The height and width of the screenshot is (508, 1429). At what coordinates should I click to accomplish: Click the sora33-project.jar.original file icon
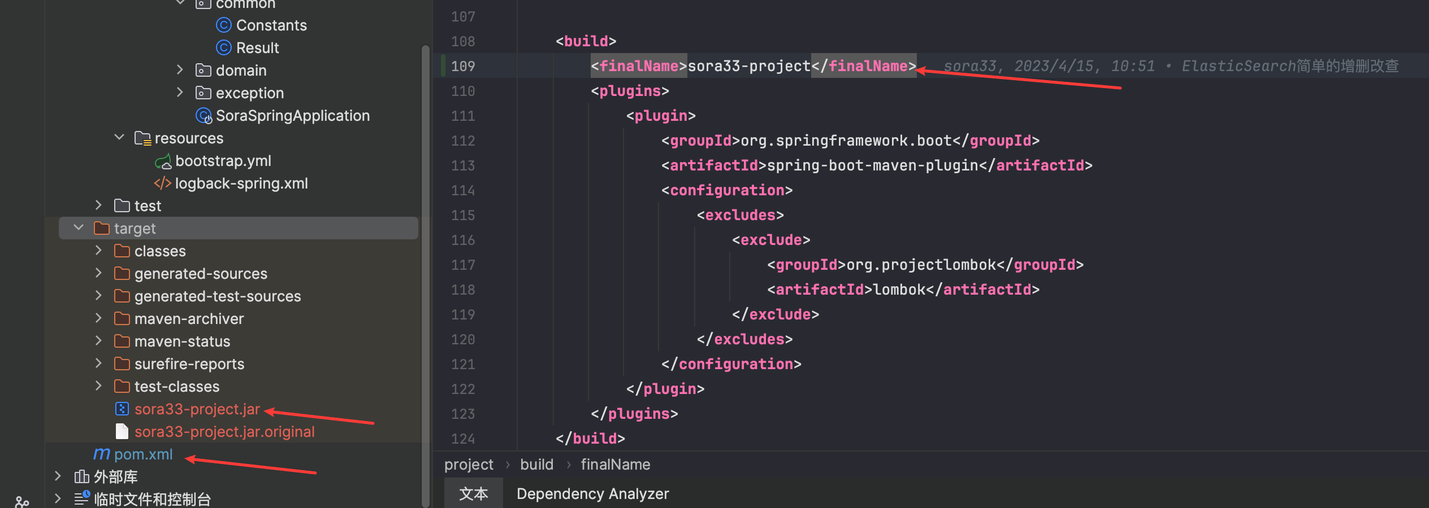[122, 431]
